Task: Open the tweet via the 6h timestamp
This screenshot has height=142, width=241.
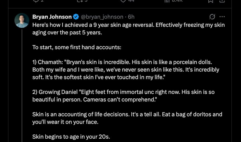Action: (131, 17)
